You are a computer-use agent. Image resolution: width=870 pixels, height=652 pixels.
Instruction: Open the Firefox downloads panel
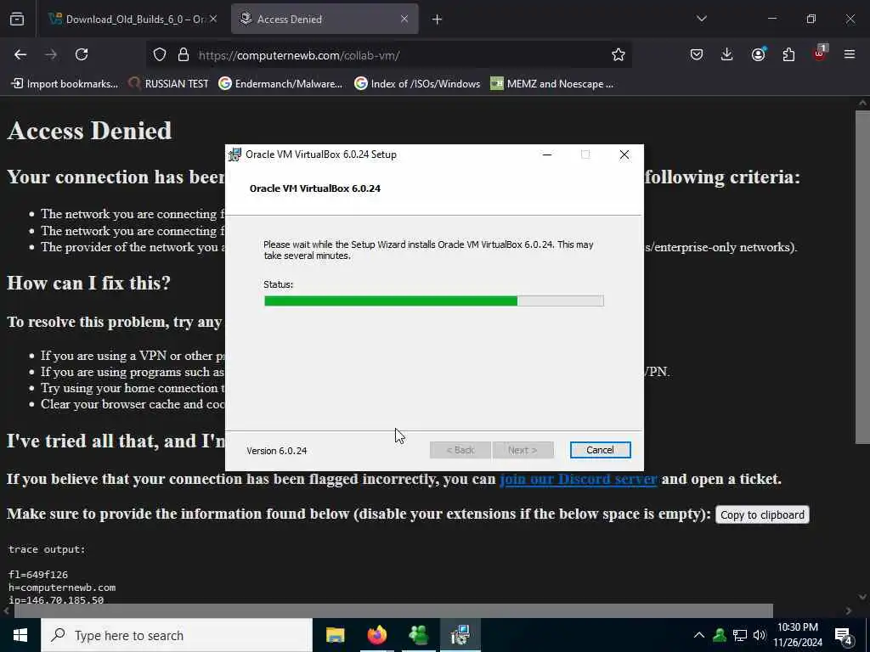pyautogui.click(x=727, y=54)
